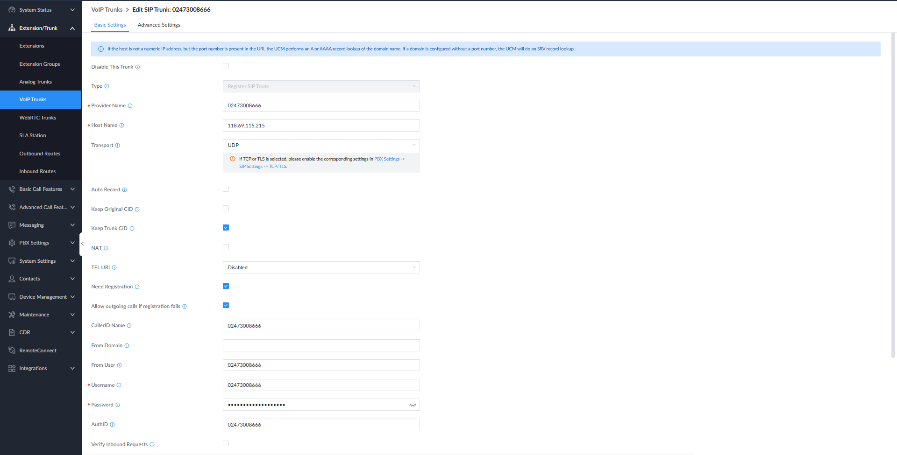
Task: Go to Analog Trunks page
Action: 36,82
